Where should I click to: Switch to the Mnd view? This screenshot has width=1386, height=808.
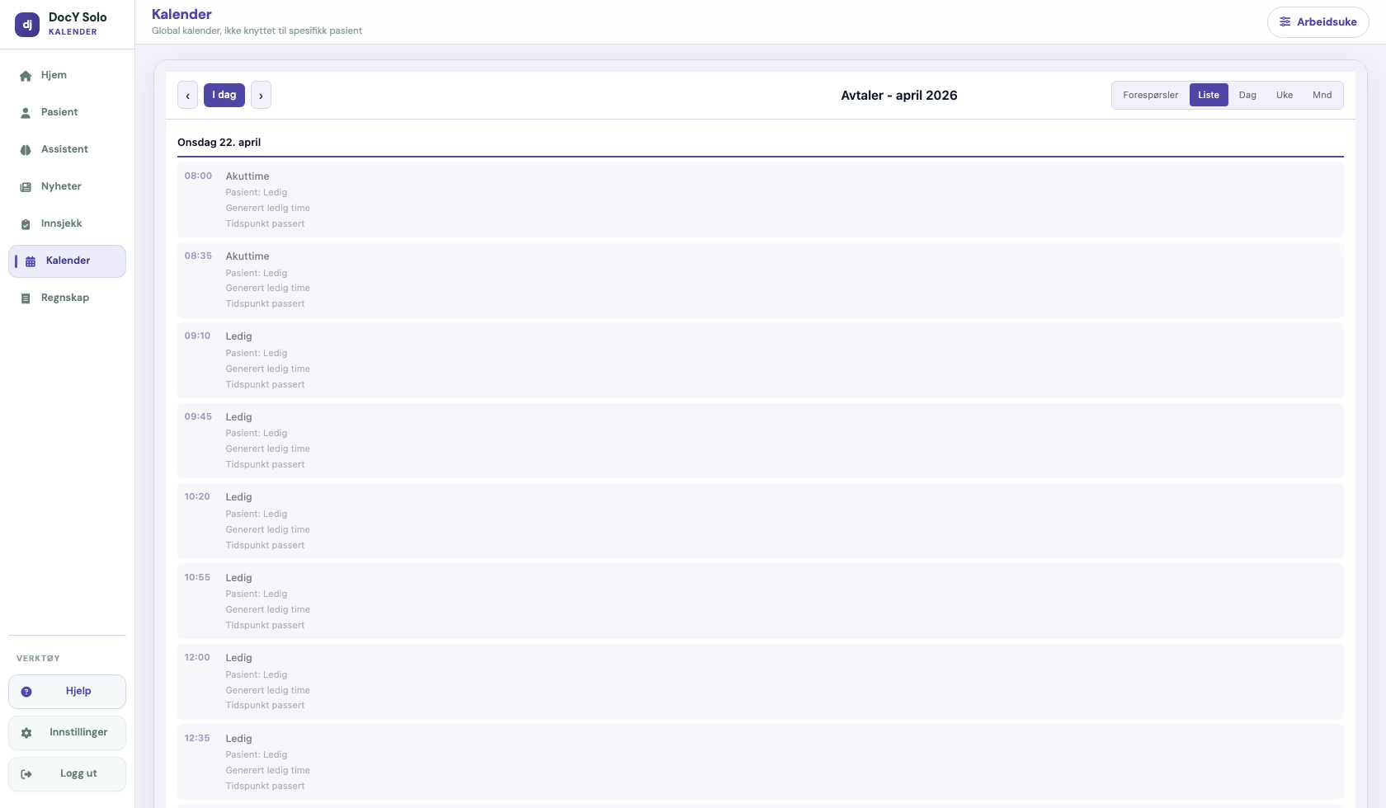tap(1322, 95)
